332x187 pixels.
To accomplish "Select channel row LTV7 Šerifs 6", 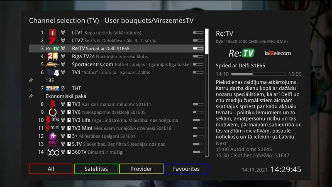I will [117, 40].
